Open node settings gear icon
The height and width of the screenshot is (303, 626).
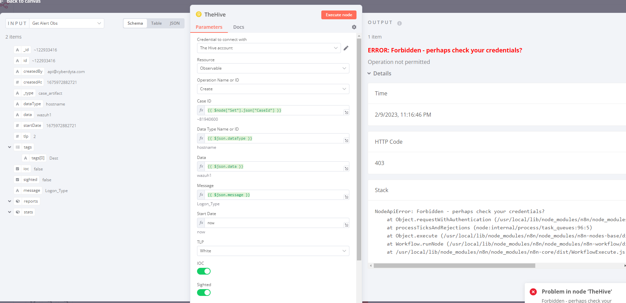[x=354, y=27]
